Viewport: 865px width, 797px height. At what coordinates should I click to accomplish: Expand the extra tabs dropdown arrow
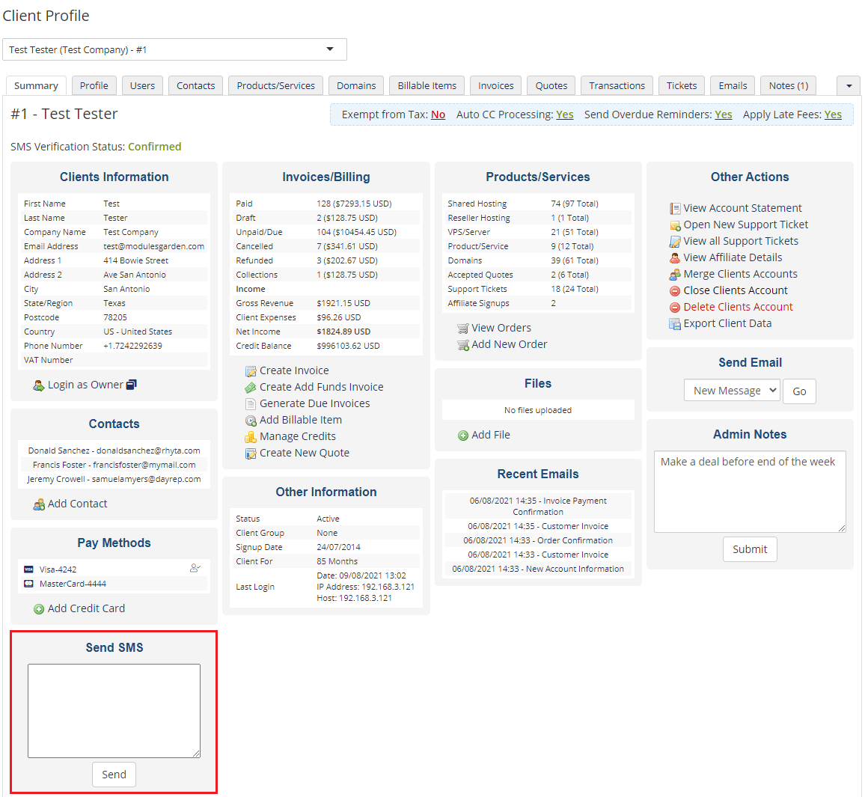coord(849,85)
